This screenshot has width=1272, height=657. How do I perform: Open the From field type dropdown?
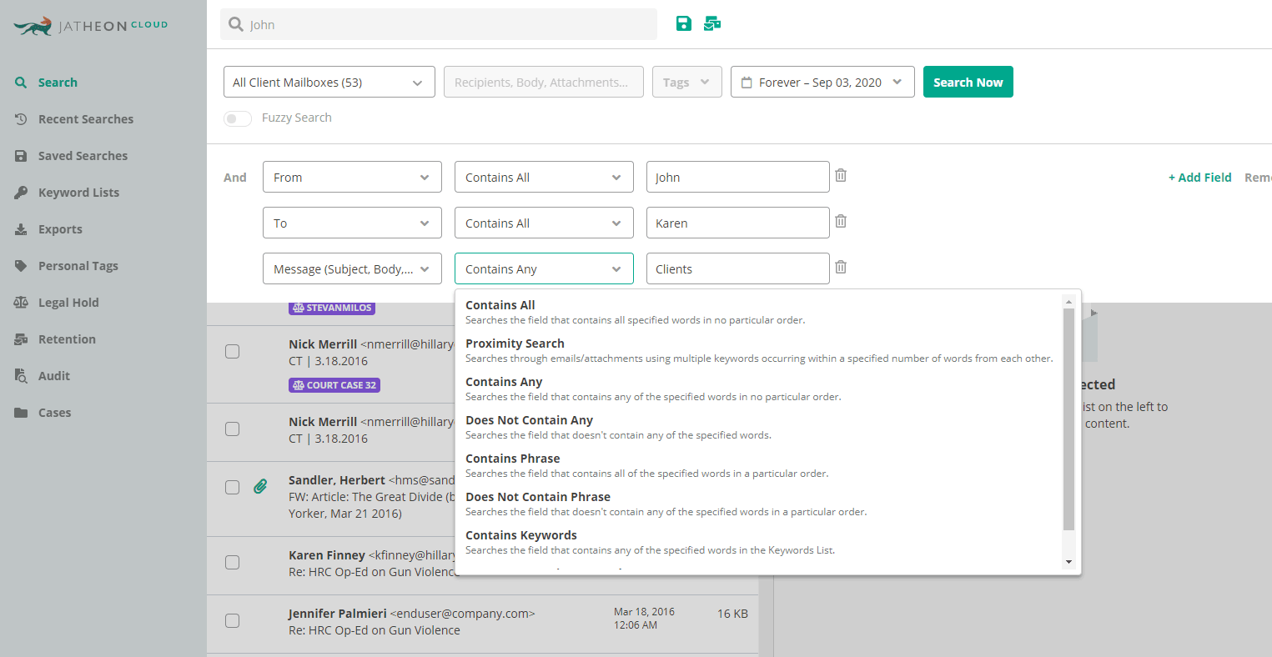351,178
